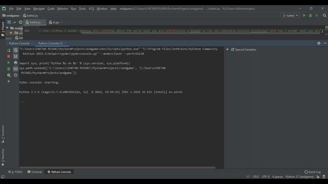
Task: Click the Project view icon in the project toolbar
Action: click(9, 22)
